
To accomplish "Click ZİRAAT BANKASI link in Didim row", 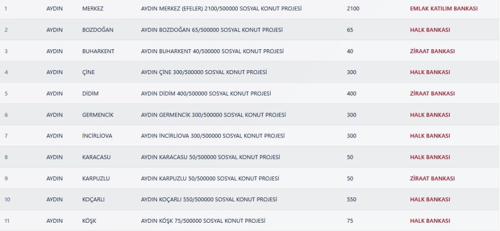I will click(432, 94).
